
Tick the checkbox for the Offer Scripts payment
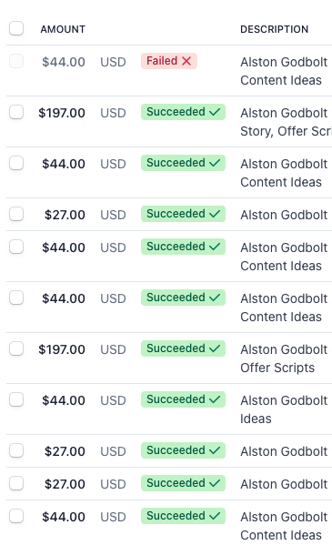16,348
